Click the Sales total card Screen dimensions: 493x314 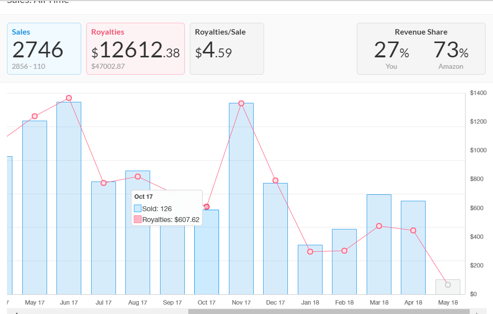[x=44, y=48]
